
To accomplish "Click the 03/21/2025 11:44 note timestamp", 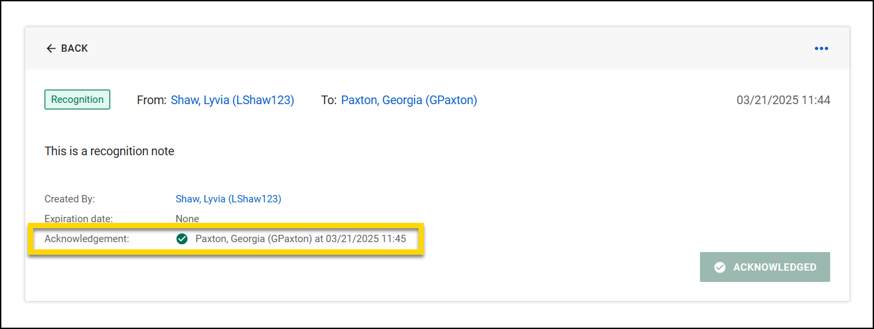I will 783,100.
